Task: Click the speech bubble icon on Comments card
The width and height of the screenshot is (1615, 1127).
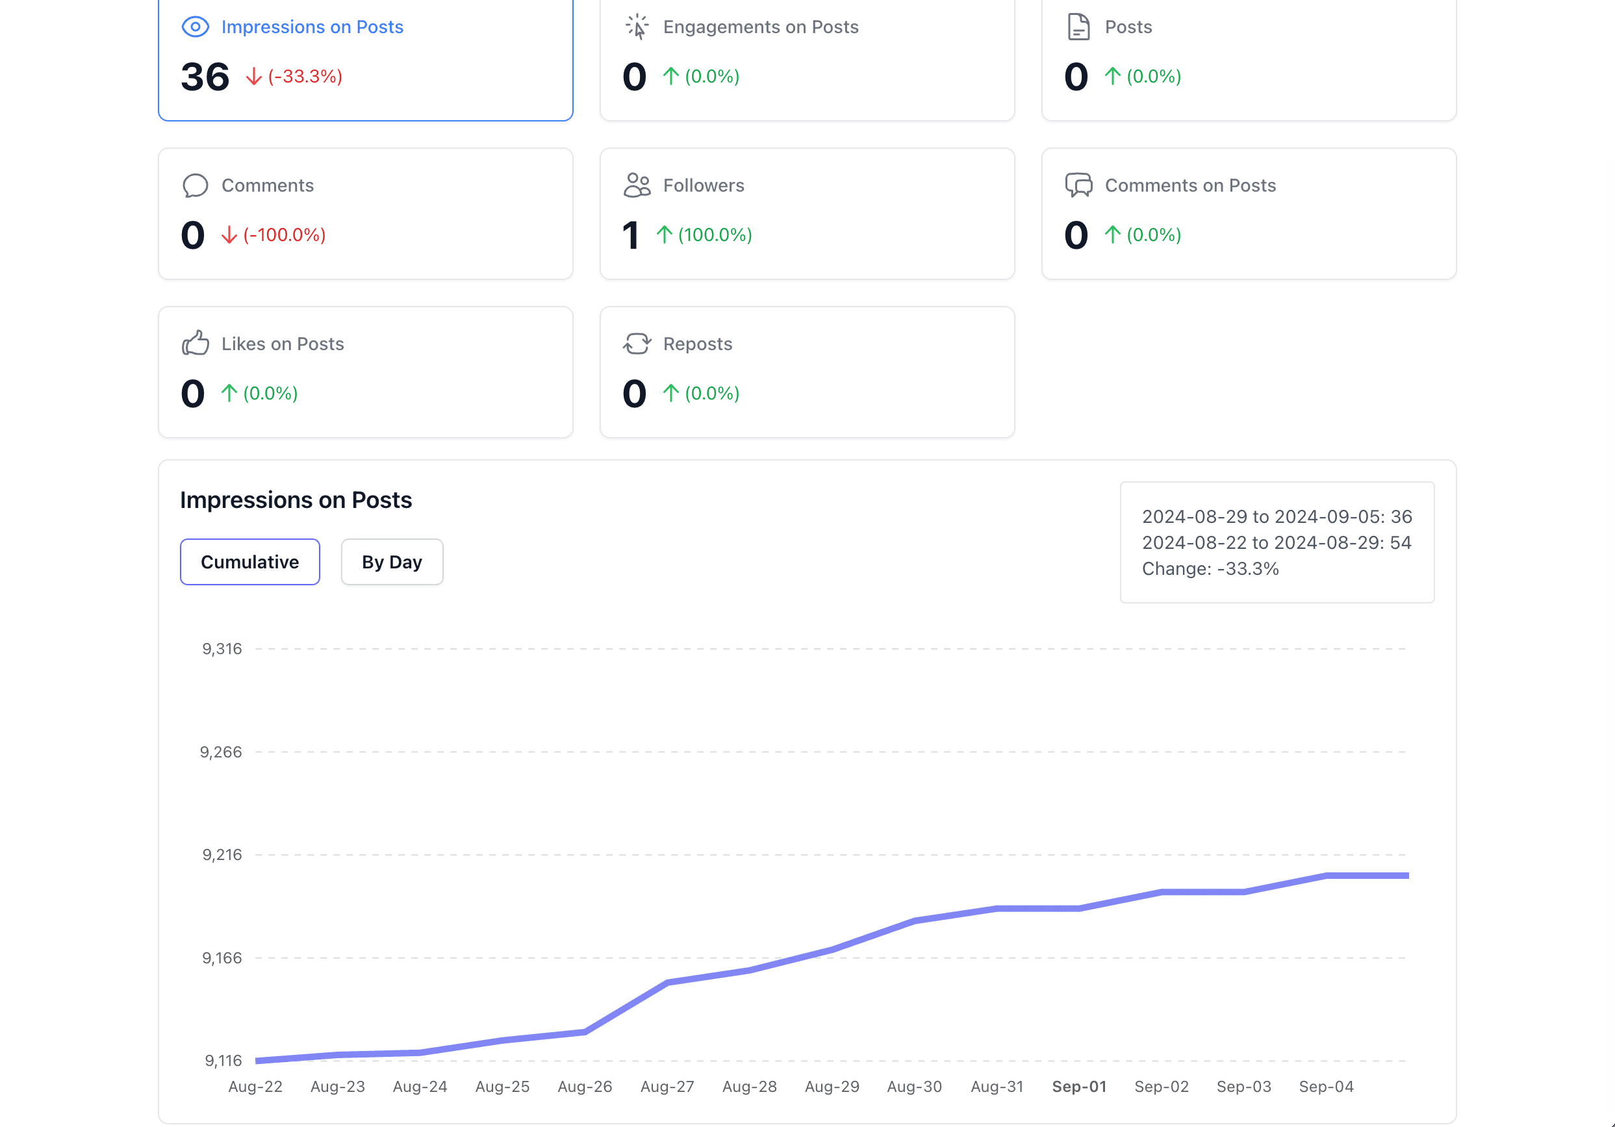Action: 195,186
